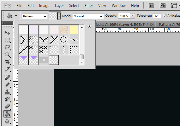Expand the Mode Normal dropdown
Screen dimensions: 180x126
(x=88, y=16)
